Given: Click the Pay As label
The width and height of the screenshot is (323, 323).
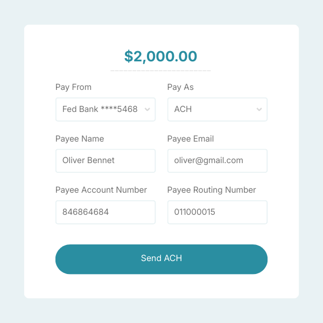Looking at the screenshot, I should (x=180, y=87).
